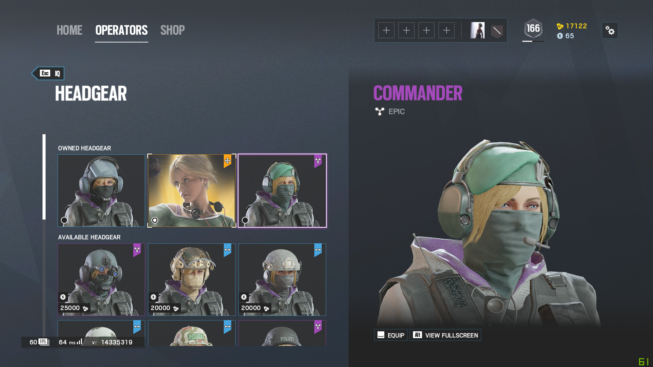The image size is (653, 367).
Task: Select equip radio on Commander beret headgear
Action: (x=245, y=220)
